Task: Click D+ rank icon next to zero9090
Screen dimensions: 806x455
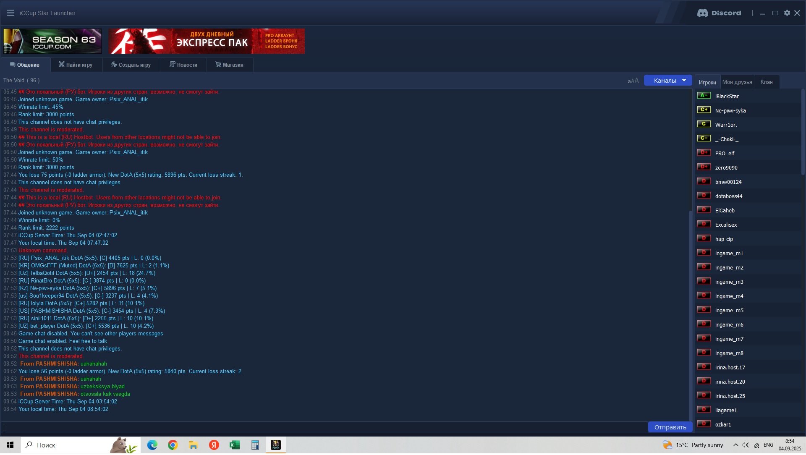Action: (704, 167)
